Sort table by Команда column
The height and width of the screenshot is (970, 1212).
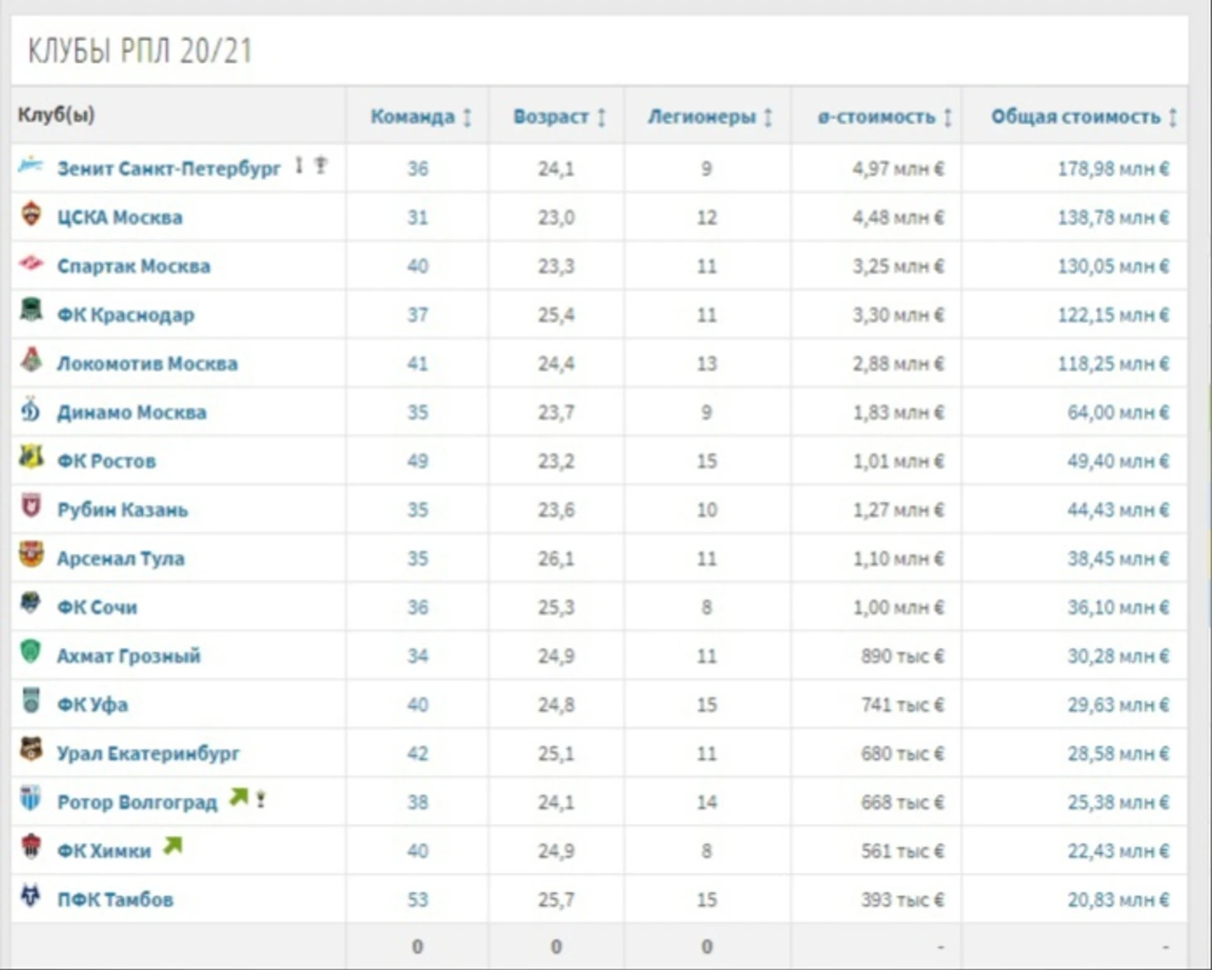pyautogui.click(x=421, y=117)
